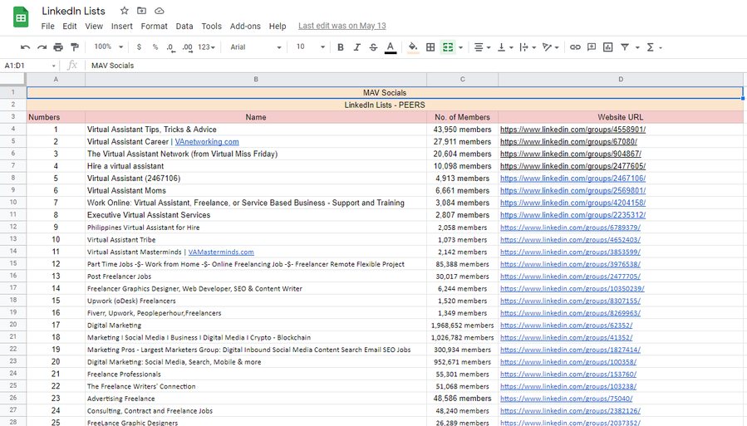Open horizontal align dropdown
This screenshot has height=426, width=747.
[x=482, y=47]
